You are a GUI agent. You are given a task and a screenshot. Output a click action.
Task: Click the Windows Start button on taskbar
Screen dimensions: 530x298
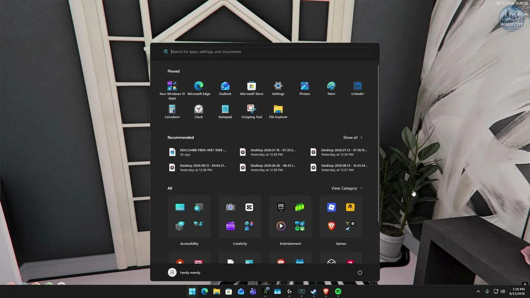tap(192, 291)
